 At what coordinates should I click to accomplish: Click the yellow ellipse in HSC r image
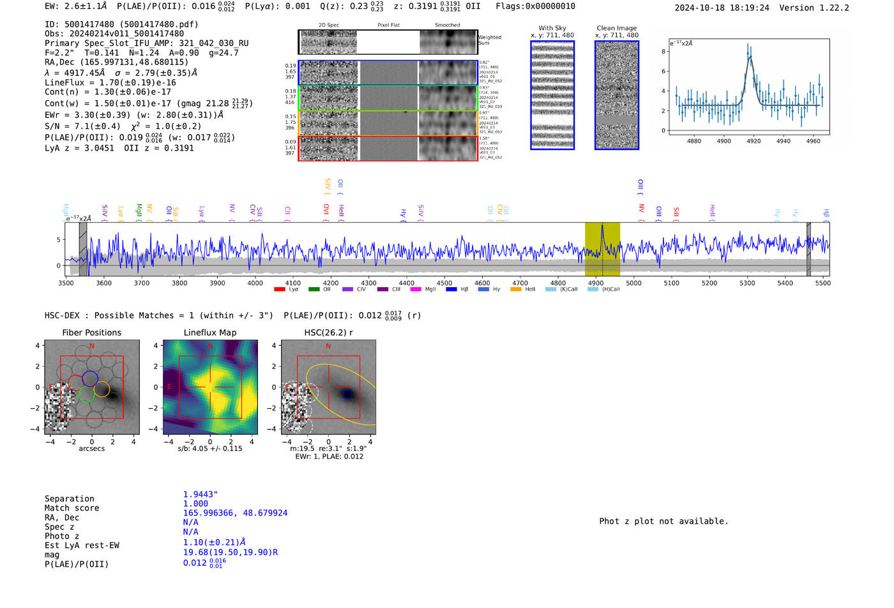coord(342,395)
